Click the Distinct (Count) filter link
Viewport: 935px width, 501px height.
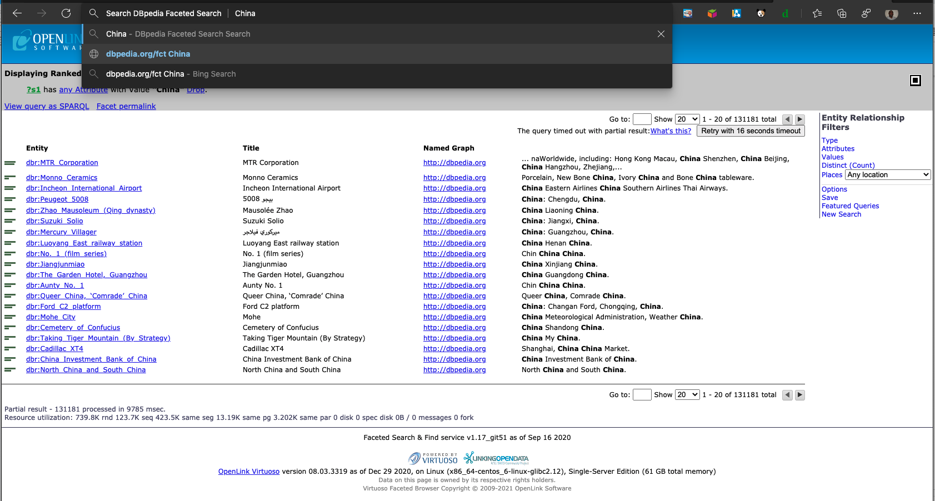848,166
